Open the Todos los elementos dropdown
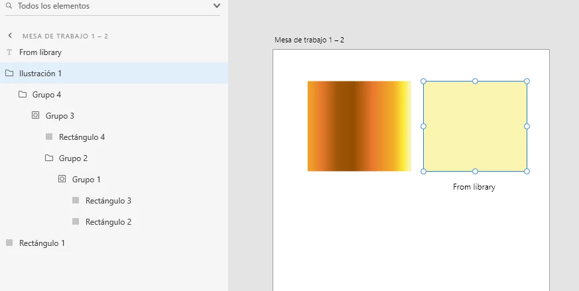This screenshot has height=291, width=579. [x=217, y=6]
